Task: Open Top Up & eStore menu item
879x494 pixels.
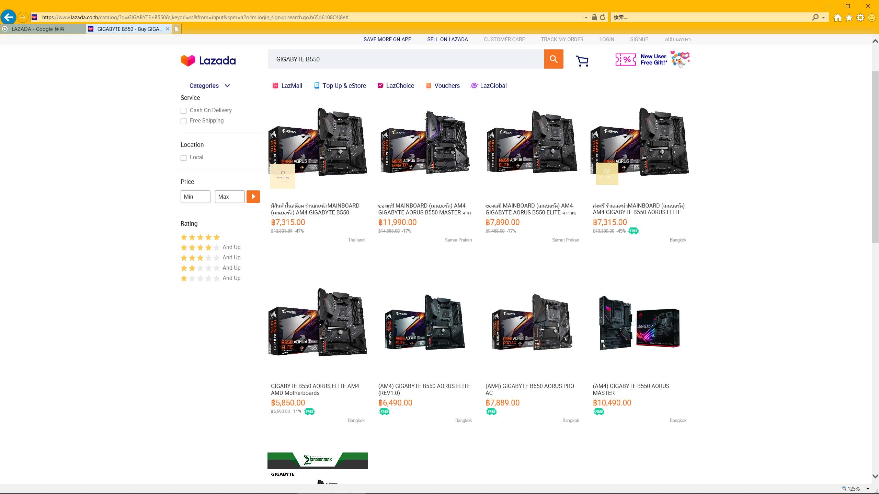Action: [x=340, y=86]
